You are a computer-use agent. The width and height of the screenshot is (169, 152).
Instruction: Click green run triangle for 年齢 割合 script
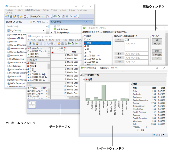click(29, 54)
